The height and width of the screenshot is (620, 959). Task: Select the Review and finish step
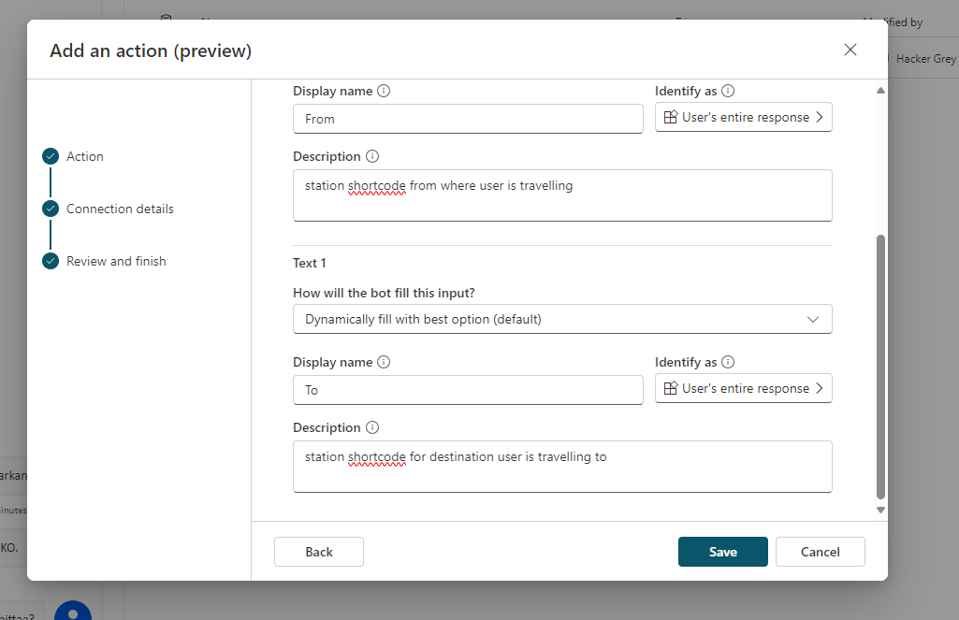(116, 262)
